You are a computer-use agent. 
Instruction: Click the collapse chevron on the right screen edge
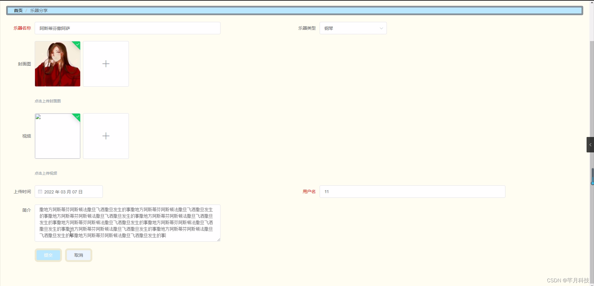pos(590,144)
